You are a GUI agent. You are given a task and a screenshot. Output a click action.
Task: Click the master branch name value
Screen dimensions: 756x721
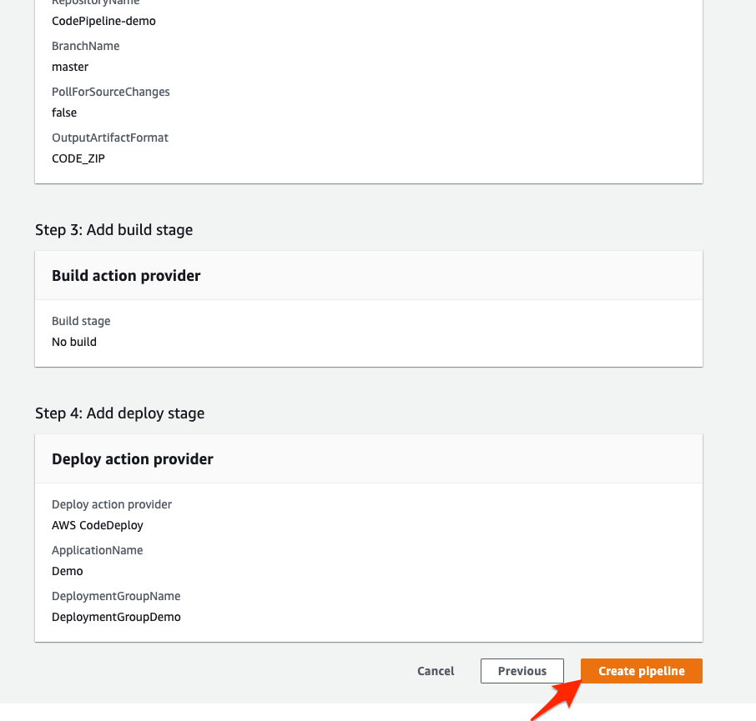[x=70, y=67]
